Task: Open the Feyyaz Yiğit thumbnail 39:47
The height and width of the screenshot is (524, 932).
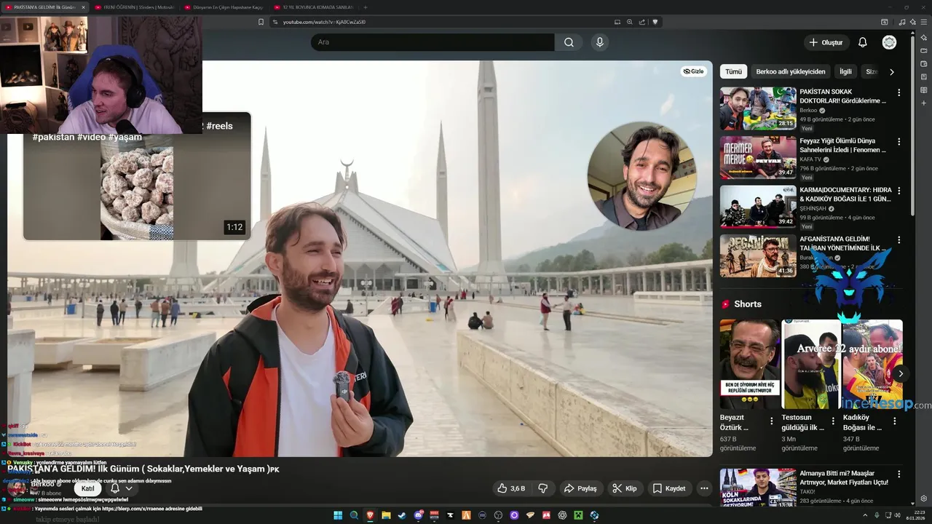Action: coord(758,157)
